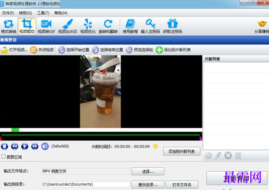Open the 文件(F) menu
269x190 pixels.
8,13
